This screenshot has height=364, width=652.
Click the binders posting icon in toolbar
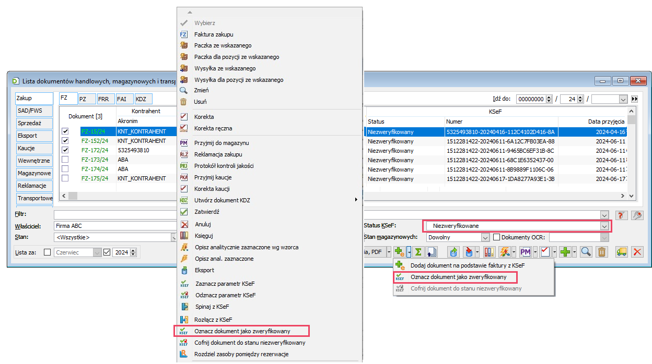[x=490, y=252]
